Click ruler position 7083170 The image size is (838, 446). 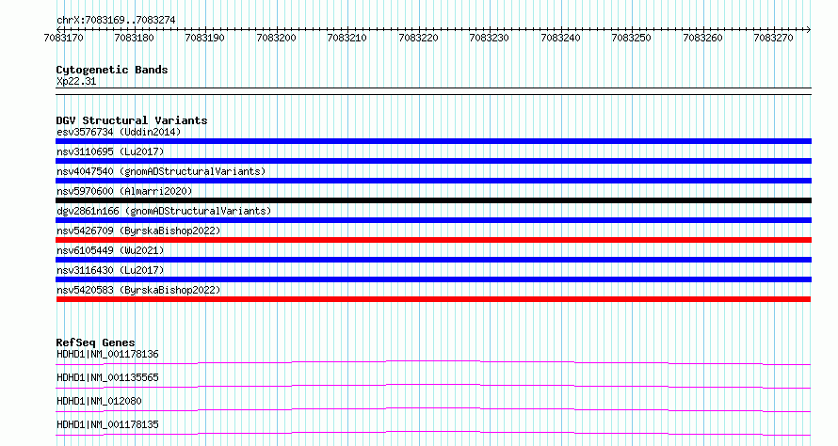point(64,38)
